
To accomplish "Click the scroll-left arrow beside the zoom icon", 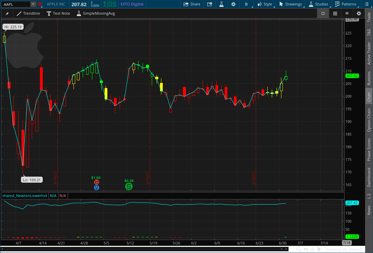I will 282,249.
